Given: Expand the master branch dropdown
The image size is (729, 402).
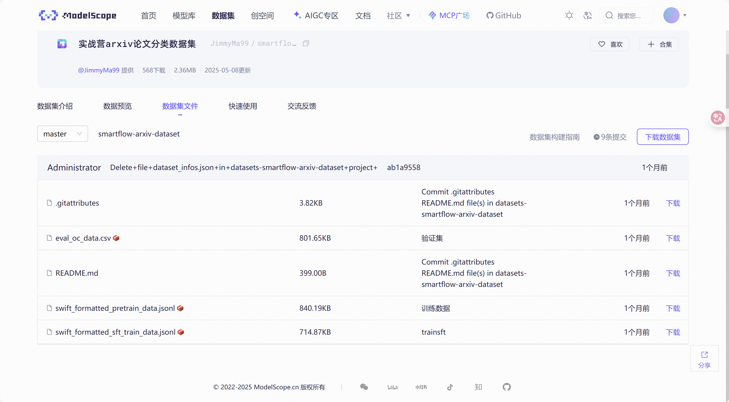Looking at the screenshot, I should point(63,134).
